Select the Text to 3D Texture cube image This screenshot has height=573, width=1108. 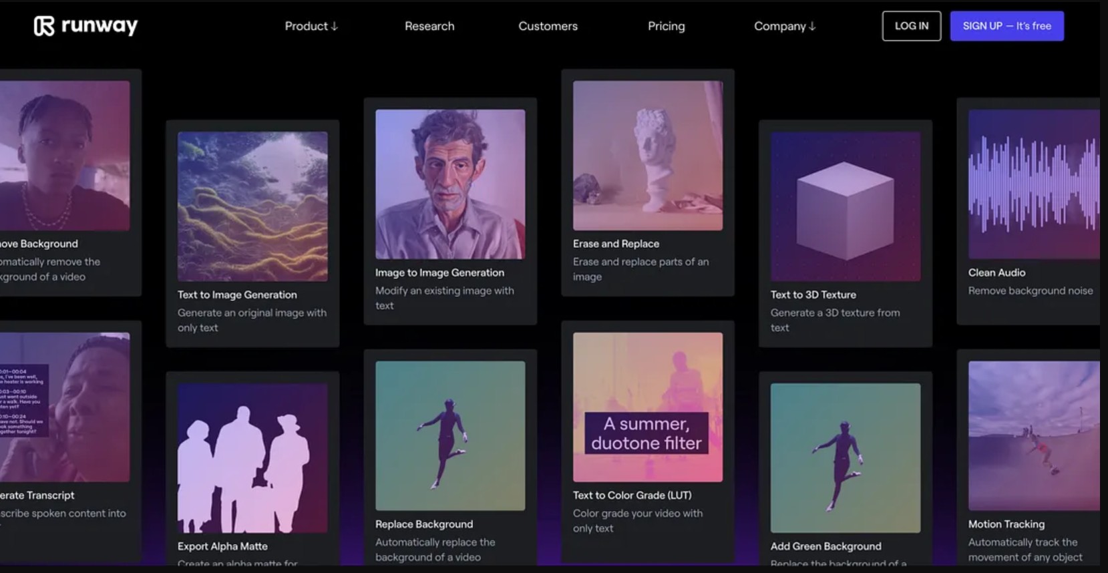click(x=846, y=206)
